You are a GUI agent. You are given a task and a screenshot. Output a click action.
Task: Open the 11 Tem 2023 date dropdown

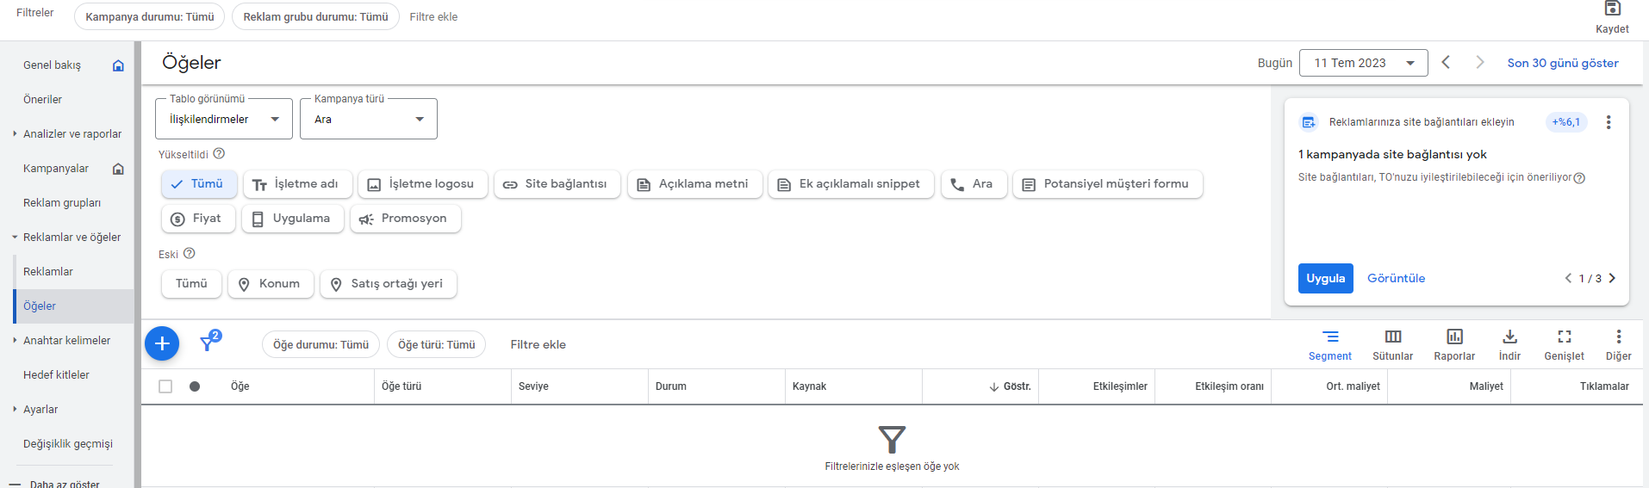pos(1363,63)
